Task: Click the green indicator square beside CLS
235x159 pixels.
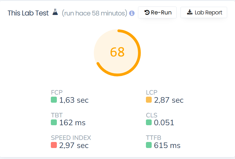Action: [148, 123]
